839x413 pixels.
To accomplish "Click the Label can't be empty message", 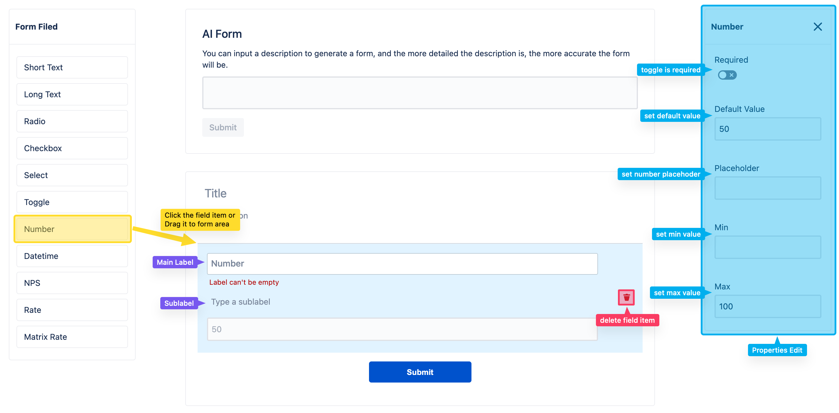I will point(244,282).
